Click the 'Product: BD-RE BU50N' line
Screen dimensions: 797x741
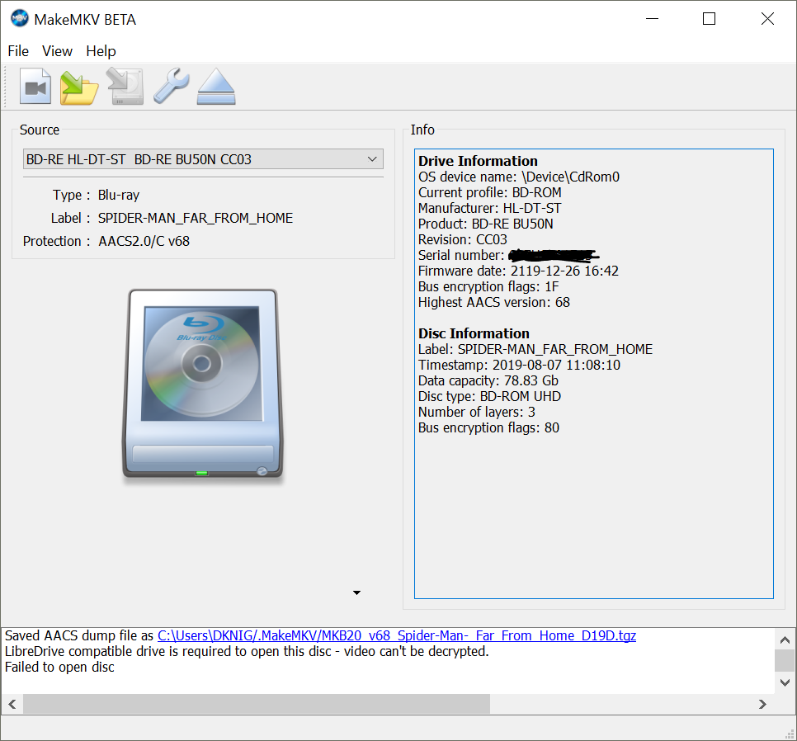[486, 224]
